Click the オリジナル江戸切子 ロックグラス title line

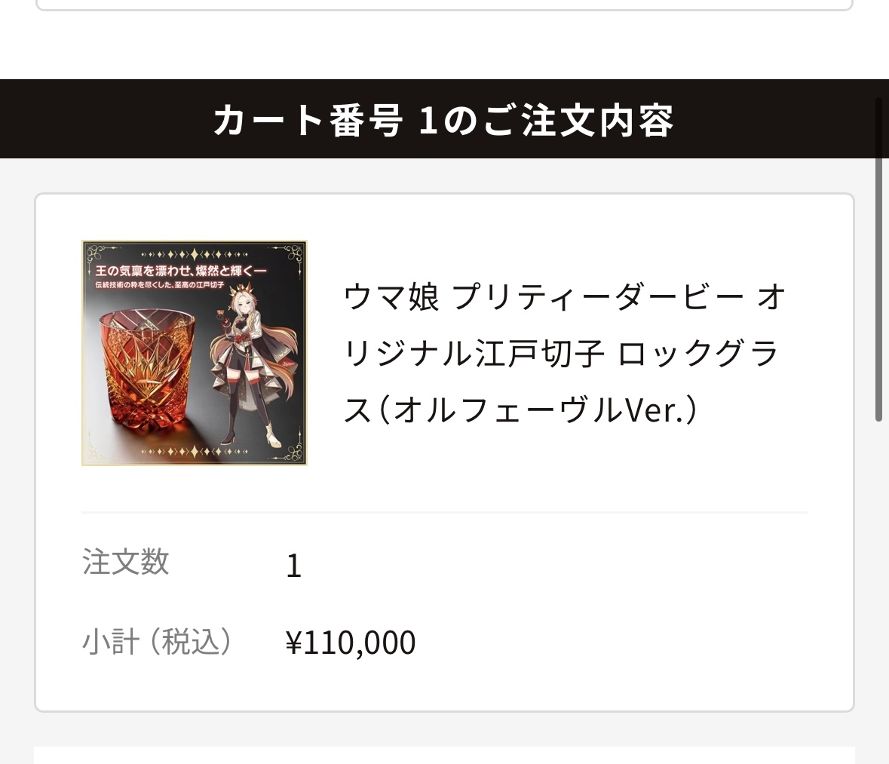coord(561,353)
